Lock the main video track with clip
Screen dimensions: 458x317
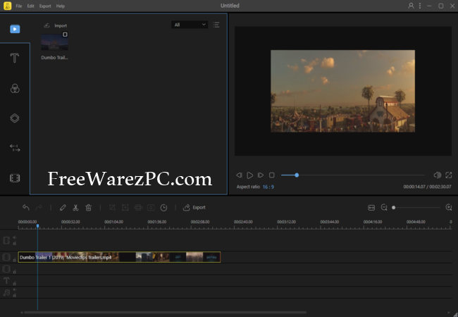pyautogui.click(x=14, y=260)
